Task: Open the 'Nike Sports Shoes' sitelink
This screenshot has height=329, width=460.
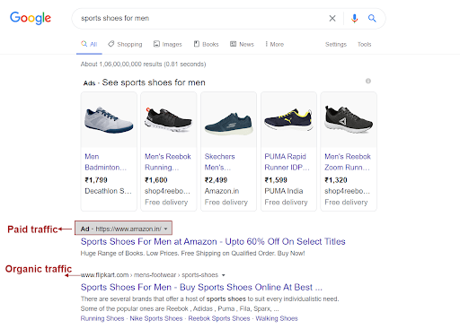Action: pos(156,318)
